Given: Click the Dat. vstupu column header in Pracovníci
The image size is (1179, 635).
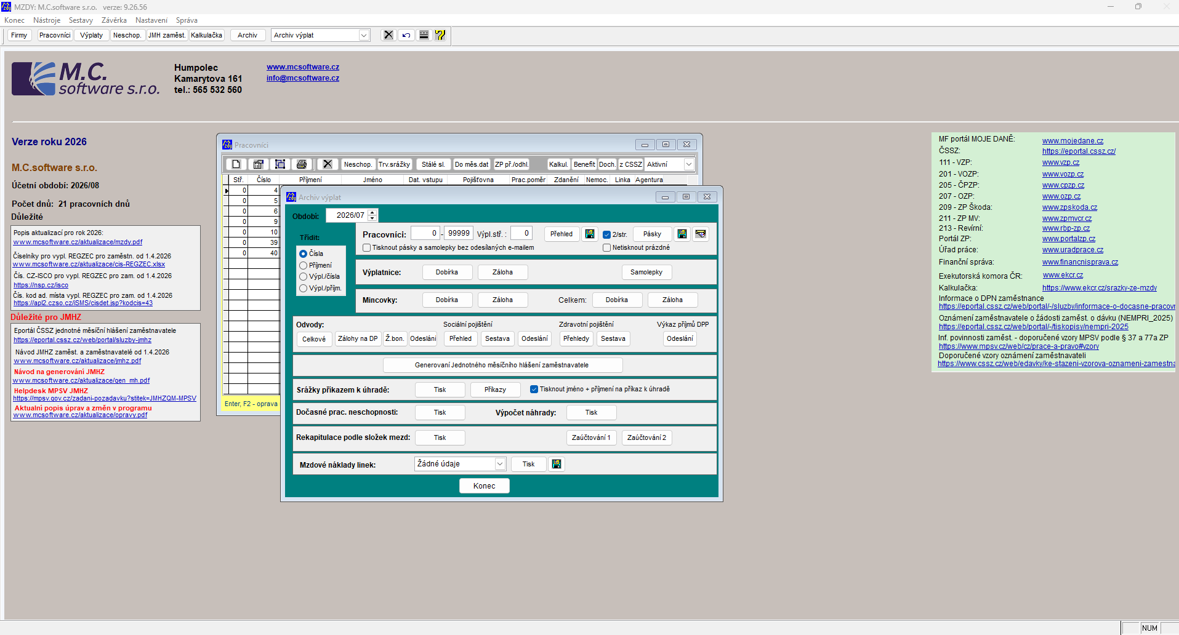Looking at the screenshot, I should coord(425,180).
